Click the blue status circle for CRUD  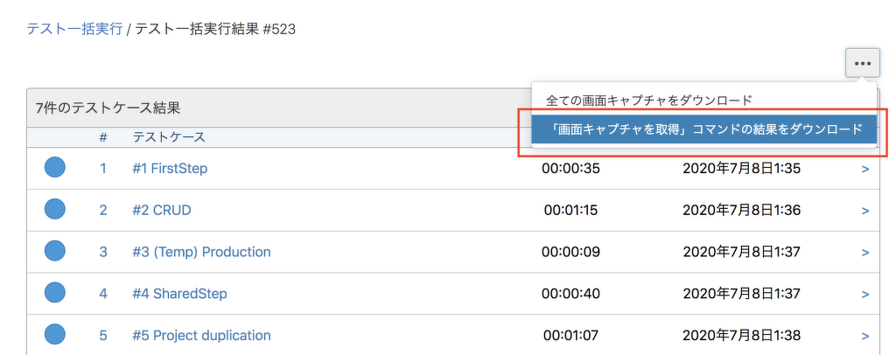pos(55,210)
